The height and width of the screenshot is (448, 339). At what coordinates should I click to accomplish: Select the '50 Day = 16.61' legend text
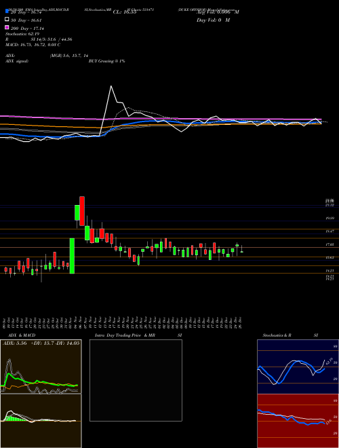[26, 20]
